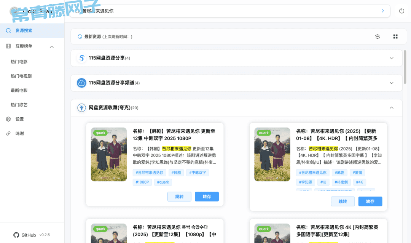Open the 热门综艺 list
Screen dimensions: 411x243
tap(19, 105)
